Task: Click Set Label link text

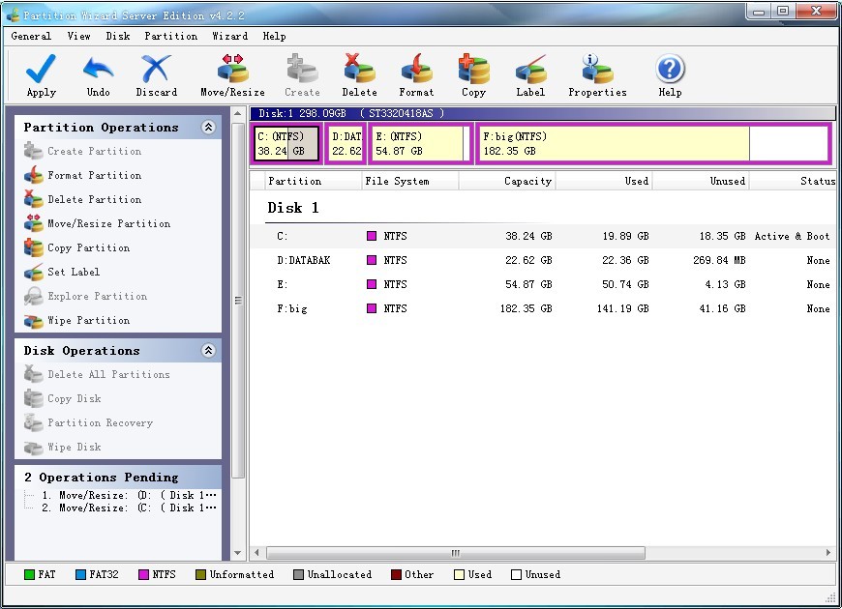Action: pyautogui.click(x=74, y=272)
